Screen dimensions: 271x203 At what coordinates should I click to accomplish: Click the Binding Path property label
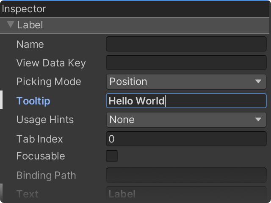[46, 175]
